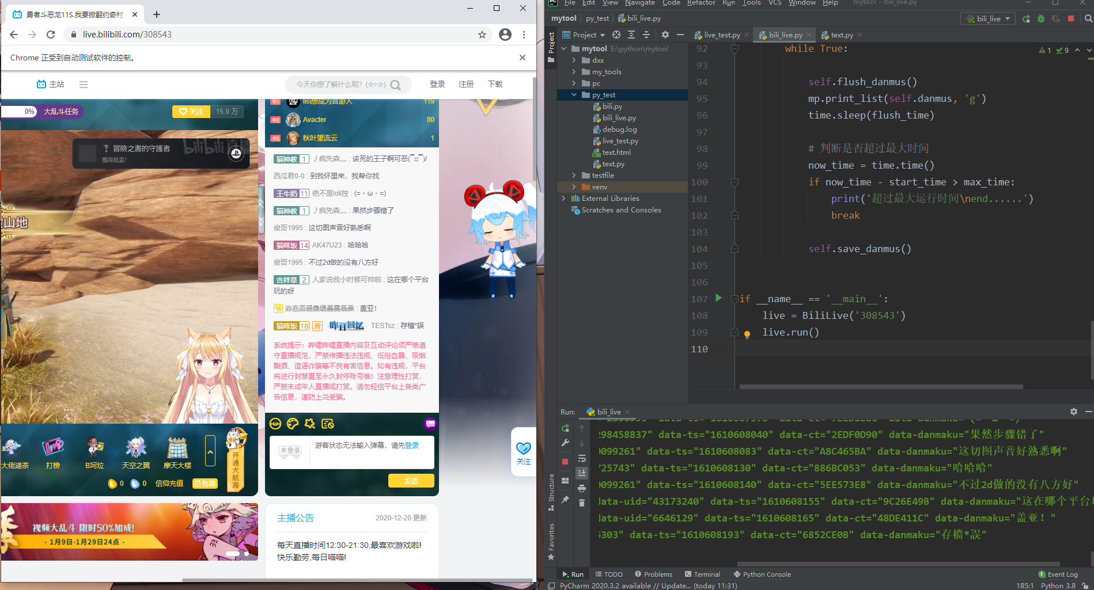1094x590 pixels.
Task: Expand the venv folder
Action: 574,187
